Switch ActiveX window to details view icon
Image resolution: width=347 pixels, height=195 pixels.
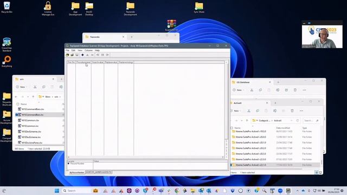pyautogui.click(x=317, y=172)
